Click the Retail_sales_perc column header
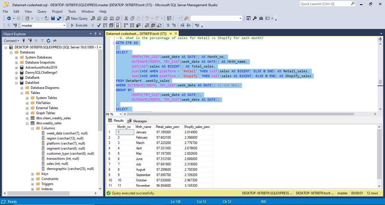Screen dimensions: 385x205 pos(168,127)
